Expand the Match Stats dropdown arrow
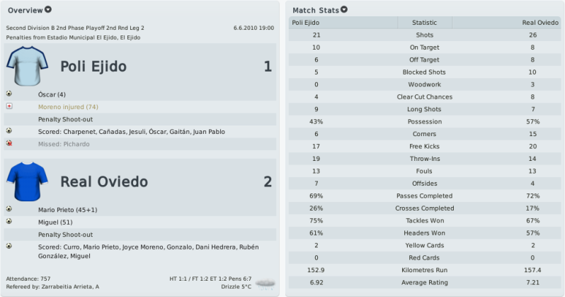565x297 pixels. (344, 10)
